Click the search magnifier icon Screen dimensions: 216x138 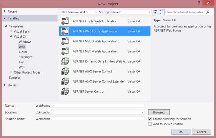208,12
